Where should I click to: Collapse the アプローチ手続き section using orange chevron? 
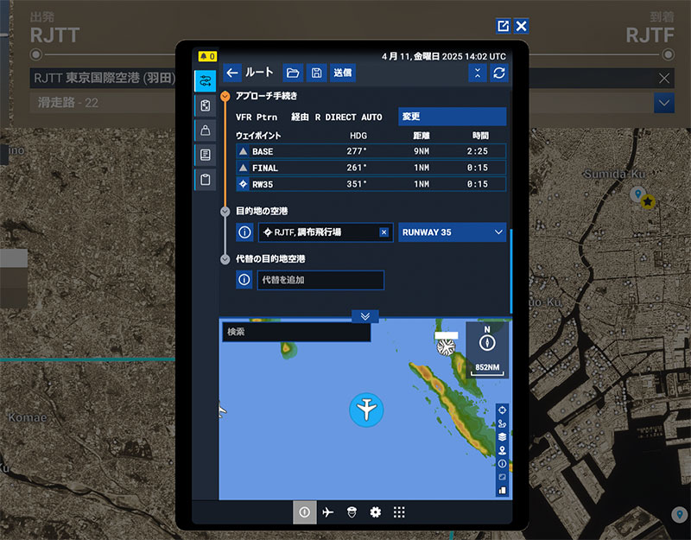point(225,96)
